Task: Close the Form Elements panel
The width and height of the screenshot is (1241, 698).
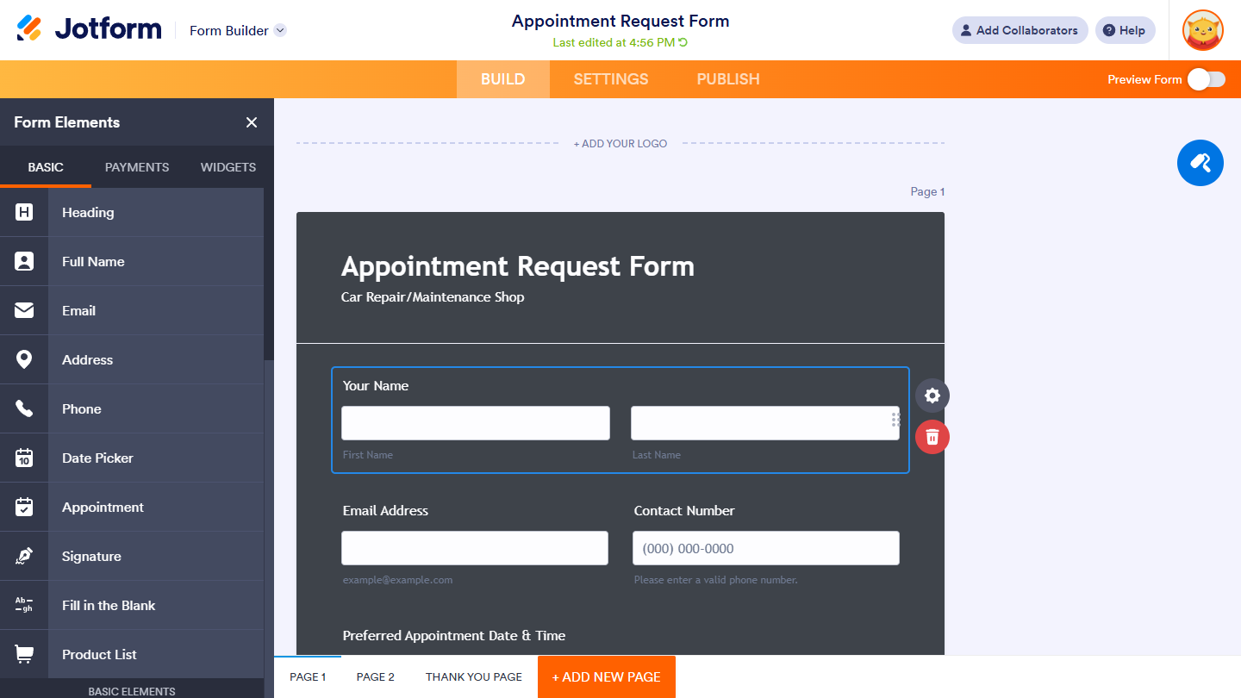Action: (252, 122)
